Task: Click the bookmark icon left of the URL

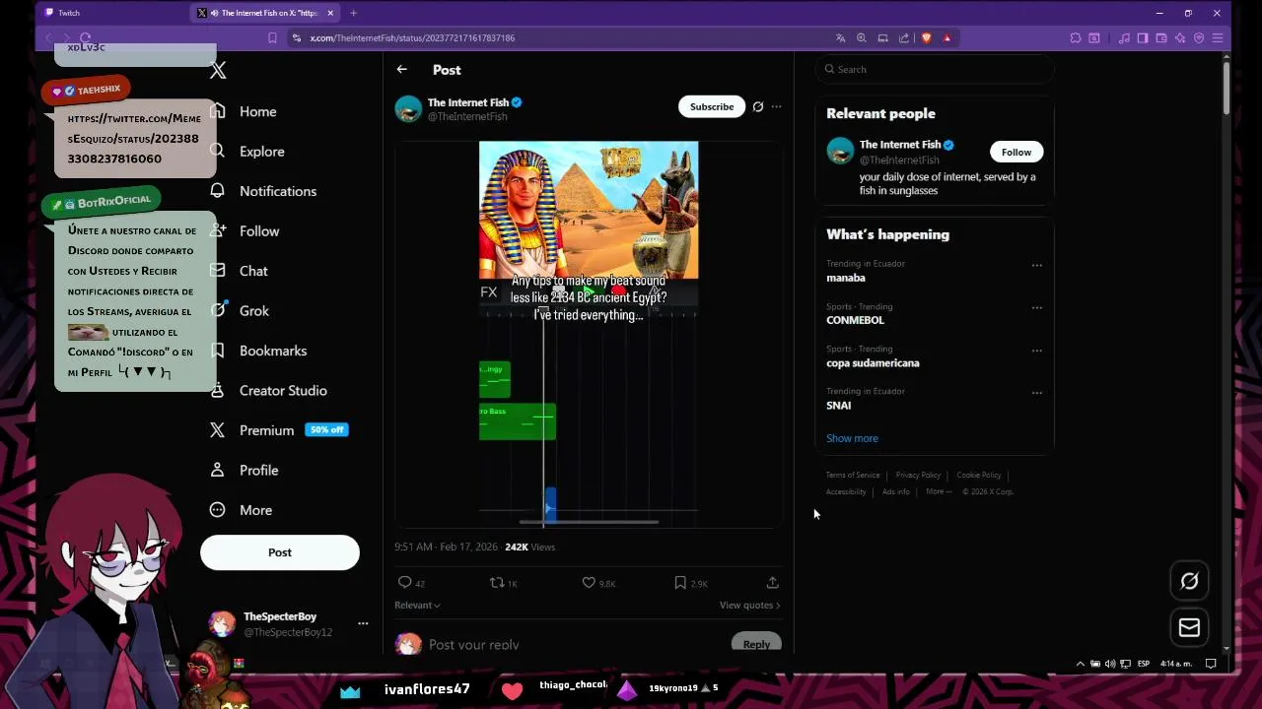Action: click(x=272, y=37)
